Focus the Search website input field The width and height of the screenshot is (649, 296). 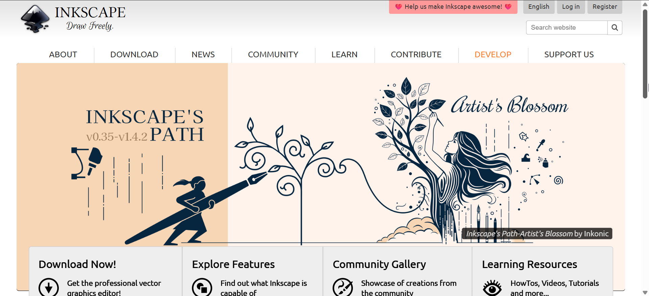click(x=567, y=28)
